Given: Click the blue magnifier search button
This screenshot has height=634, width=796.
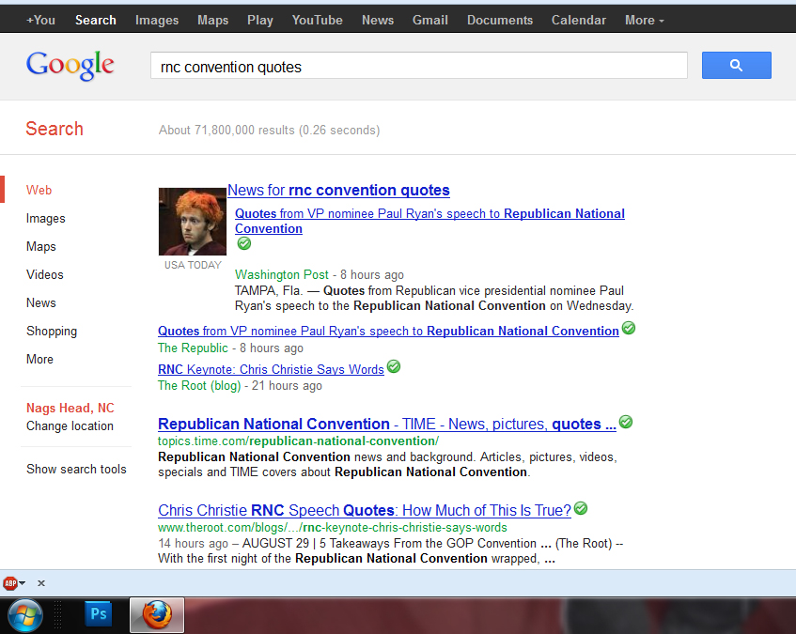Looking at the screenshot, I should pyautogui.click(x=736, y=65).
